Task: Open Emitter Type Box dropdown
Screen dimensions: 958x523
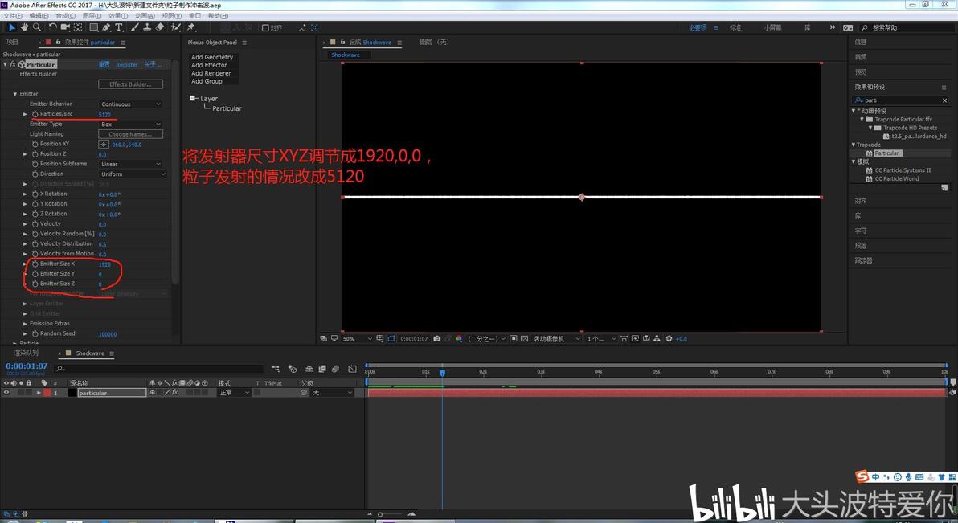Action: click(131, 124)
